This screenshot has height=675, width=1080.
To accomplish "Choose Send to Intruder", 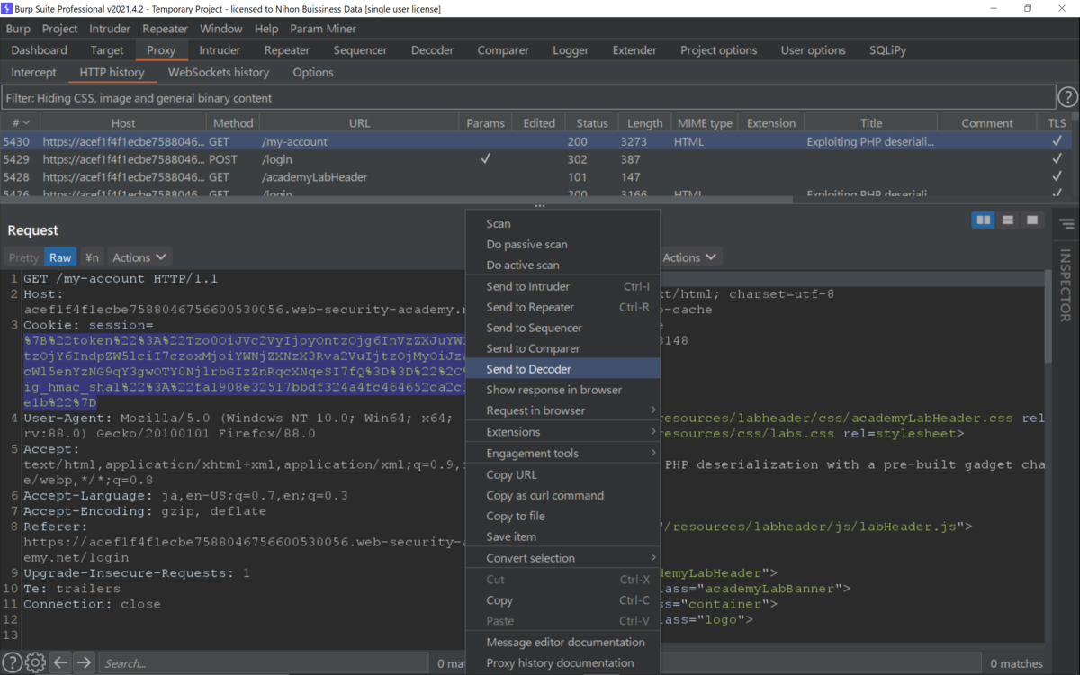I will click(562, 286).
